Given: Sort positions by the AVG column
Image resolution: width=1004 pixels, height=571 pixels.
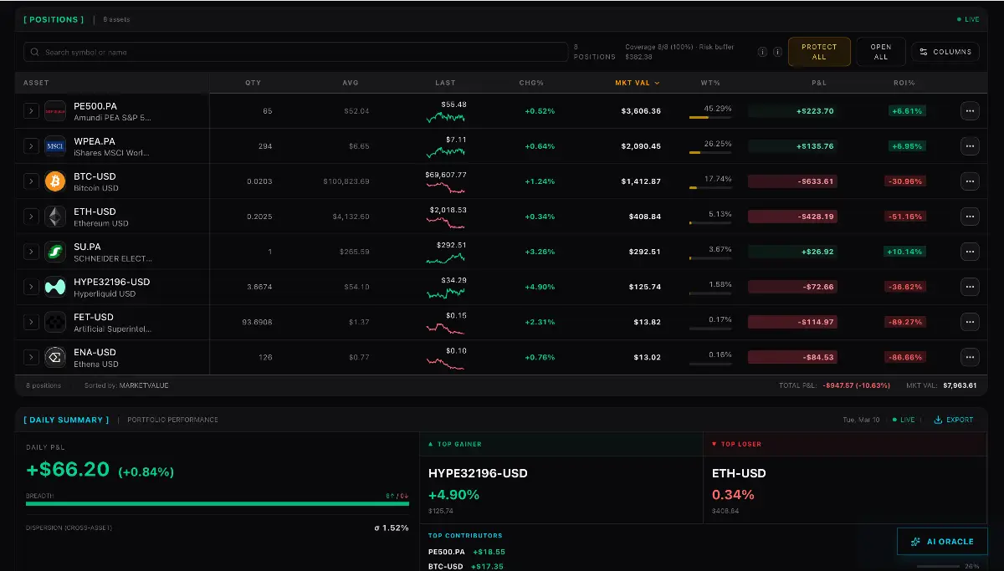Looking at the screenshot, I should (351, 83).
